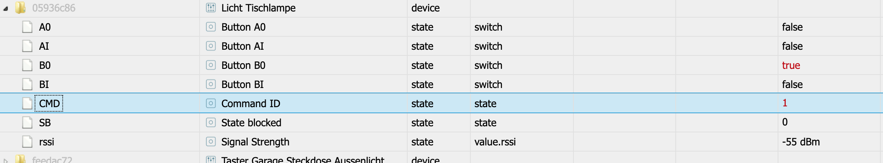Click the 05936c86 folder icon
Image resolution: width=883 pixels, height=163 pixels.
[x=20, y=8]
